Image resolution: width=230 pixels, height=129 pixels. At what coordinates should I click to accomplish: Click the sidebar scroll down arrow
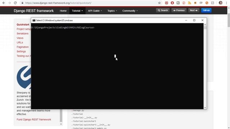pos(61,124)
